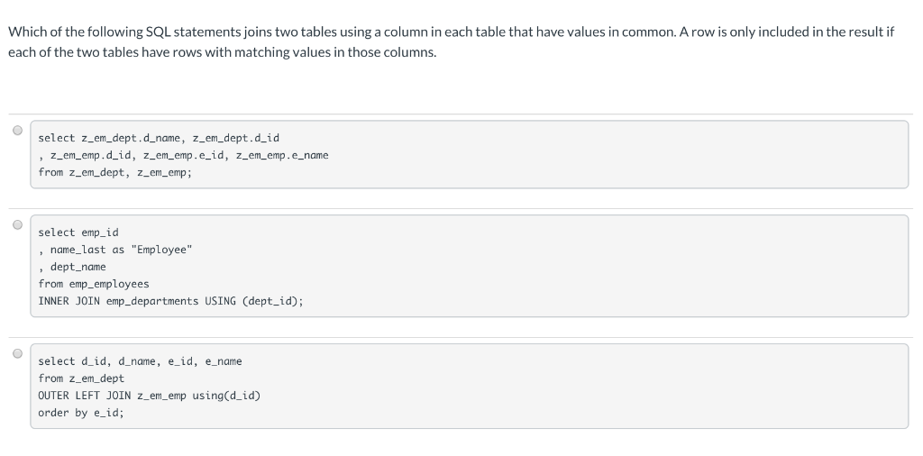
Task: Click the 'select emp_id' code line
Action: pos(78,233)
